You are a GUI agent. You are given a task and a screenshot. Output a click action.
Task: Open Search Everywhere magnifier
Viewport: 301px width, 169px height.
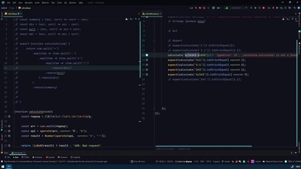(295, 8)
